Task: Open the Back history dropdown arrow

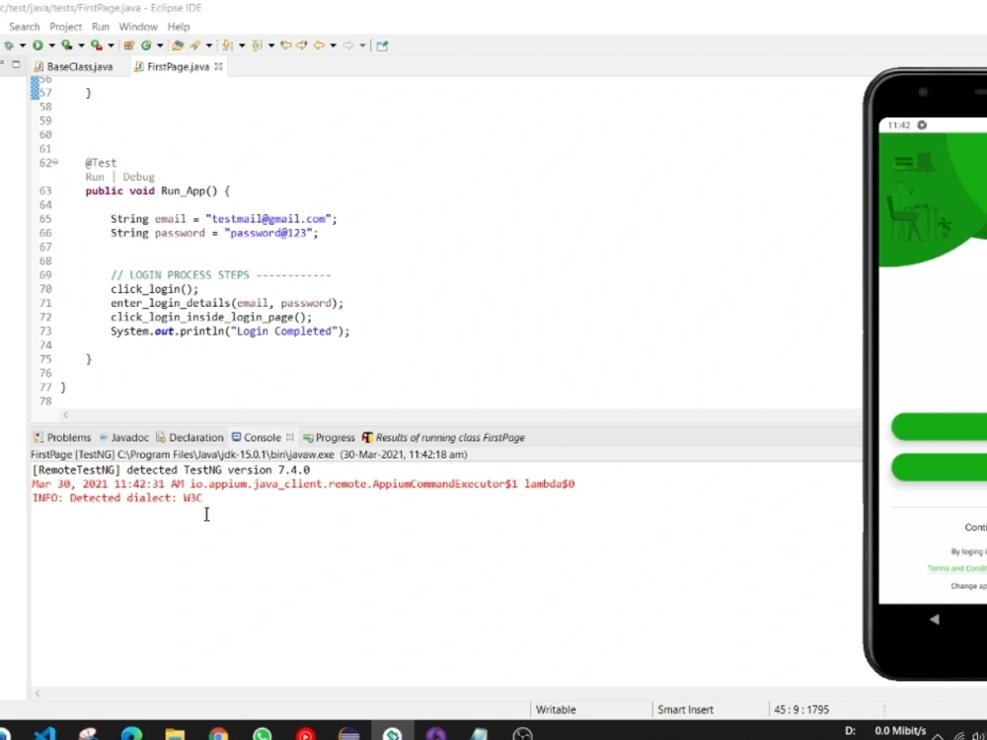Action: click(x=333, y=45)
